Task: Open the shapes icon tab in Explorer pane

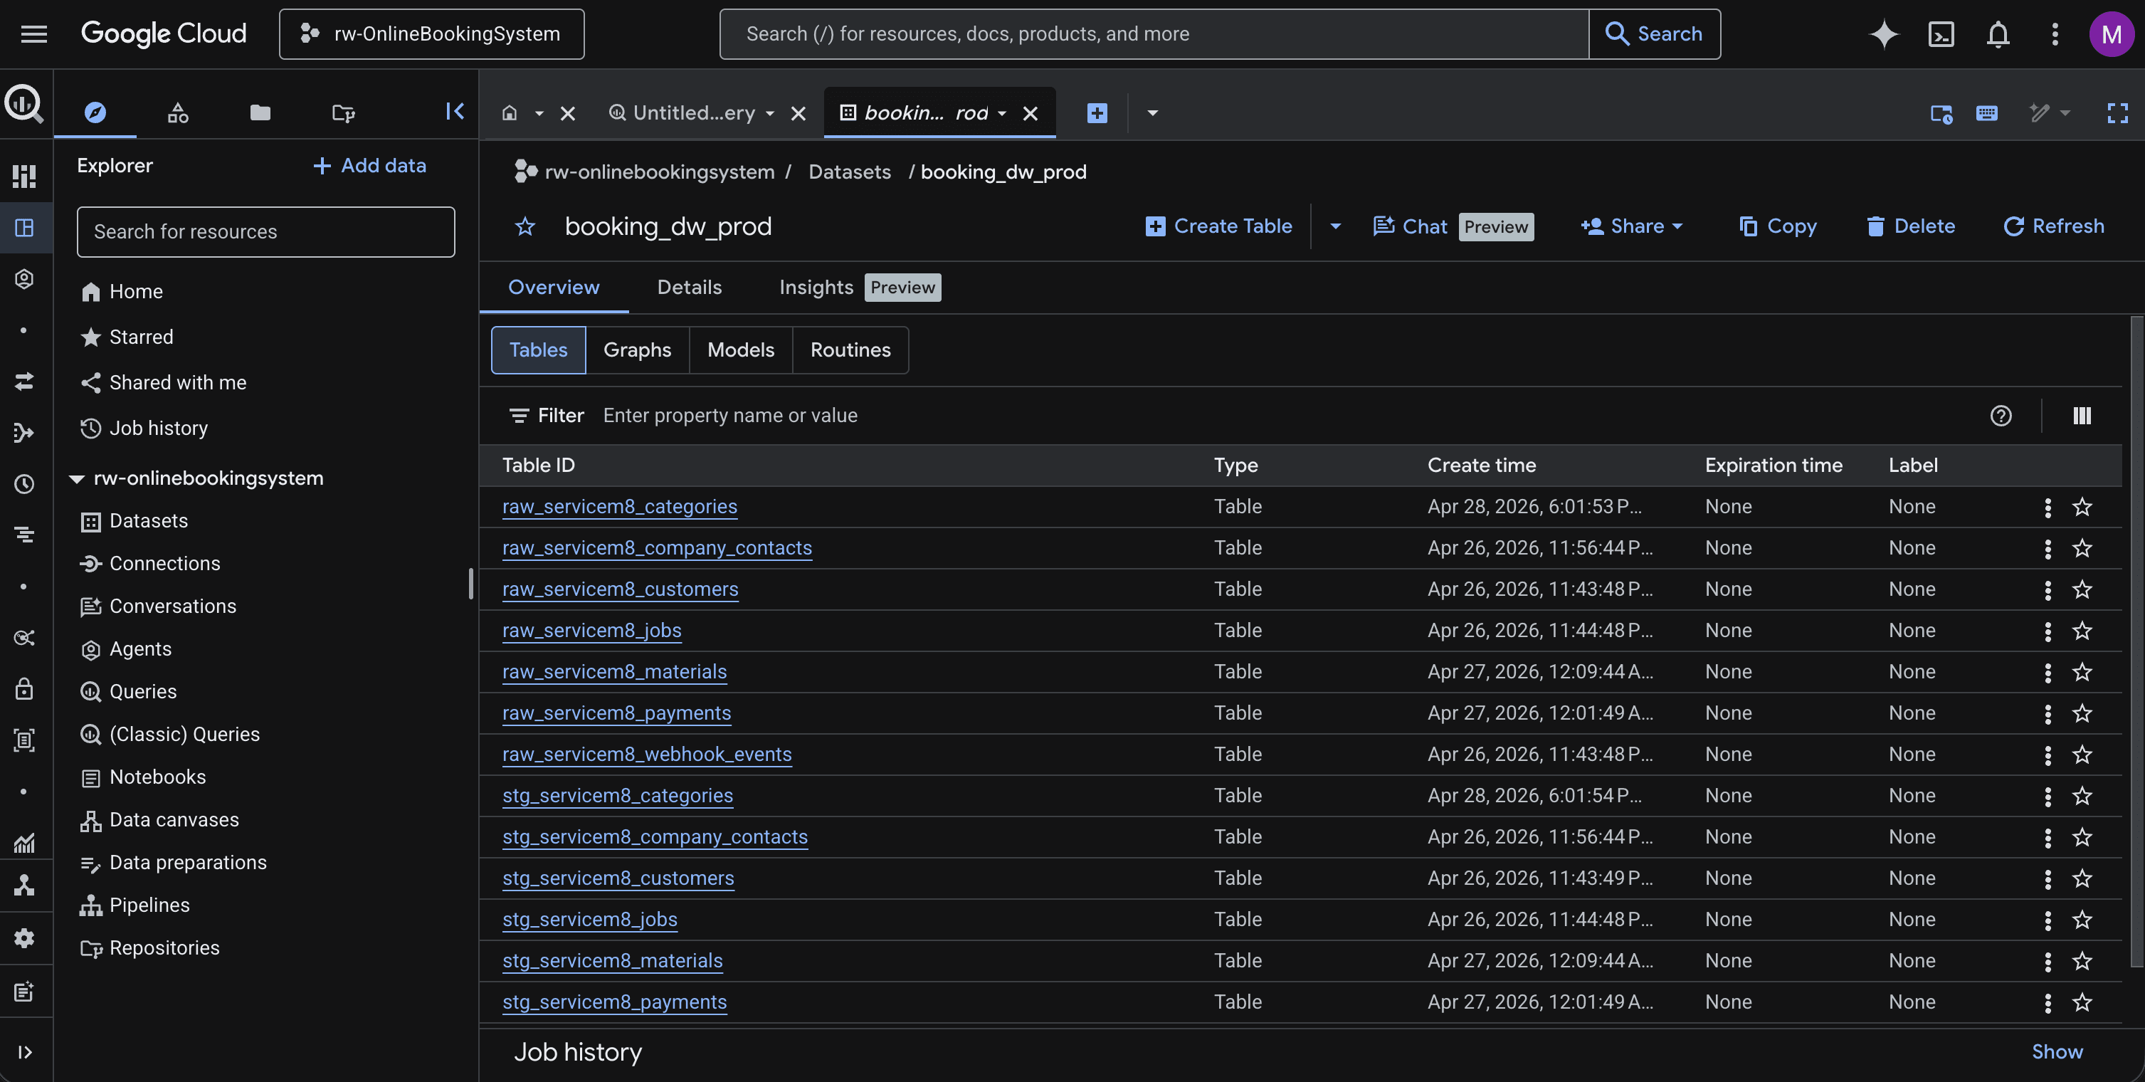Action: 177,112
